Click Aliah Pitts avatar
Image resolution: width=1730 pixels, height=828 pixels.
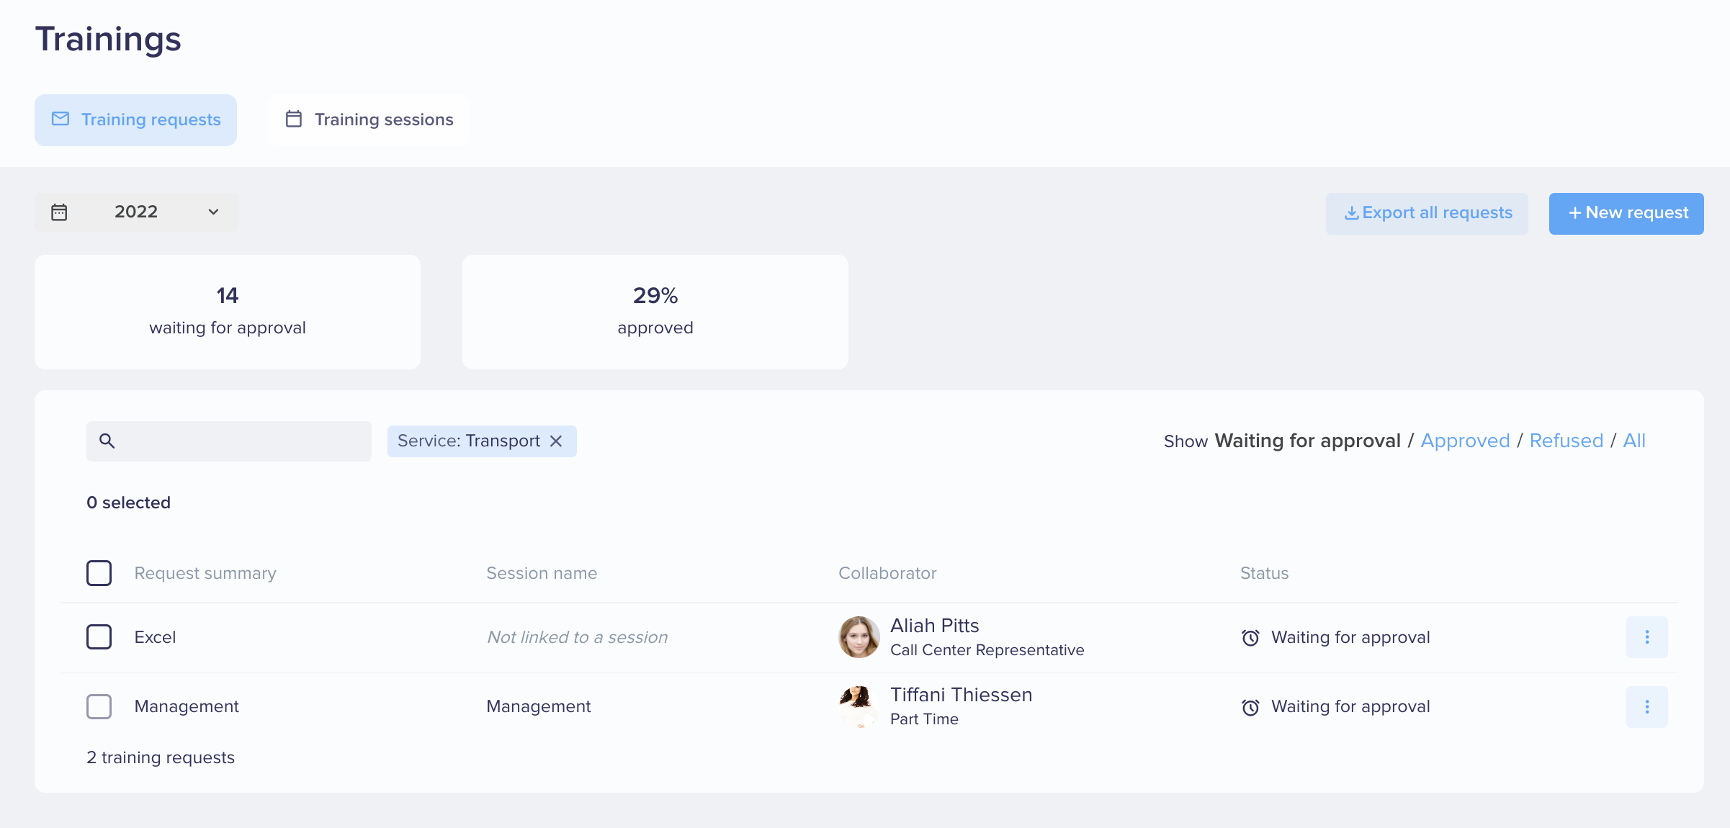click(x=859, y=637)
